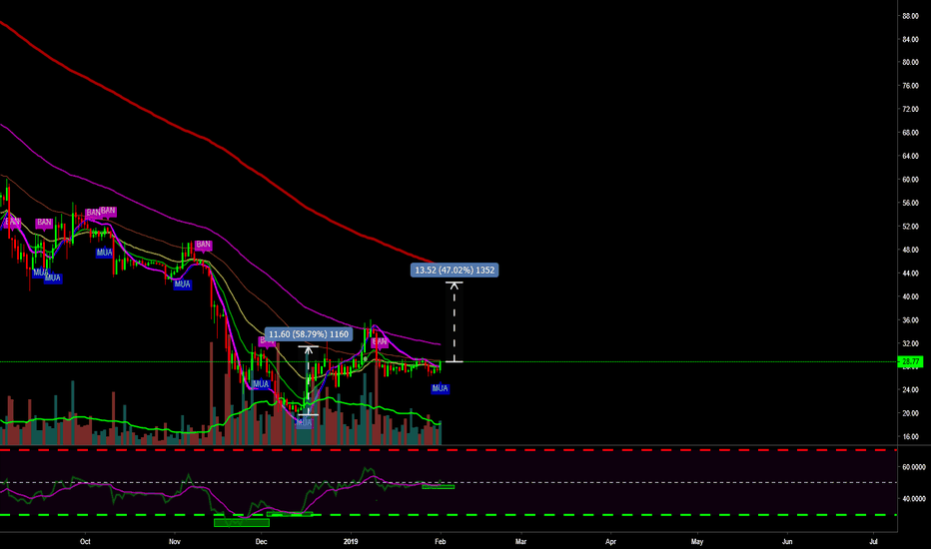
Task: Click the MUA marker below the early November candles
Action: coord(182,284)
